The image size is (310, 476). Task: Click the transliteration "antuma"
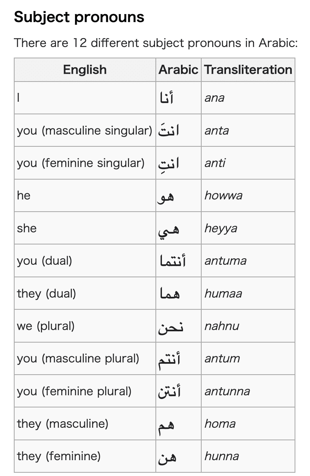coord(225,261)
